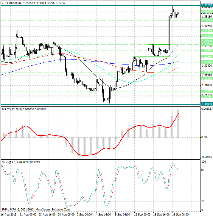213x217 pixels.
Task: Click the 16 Sep 16:00 date label
Action: point(161,215)
